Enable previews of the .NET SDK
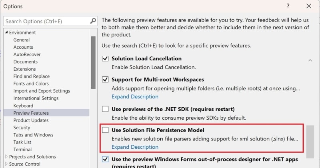 point(106,109)
